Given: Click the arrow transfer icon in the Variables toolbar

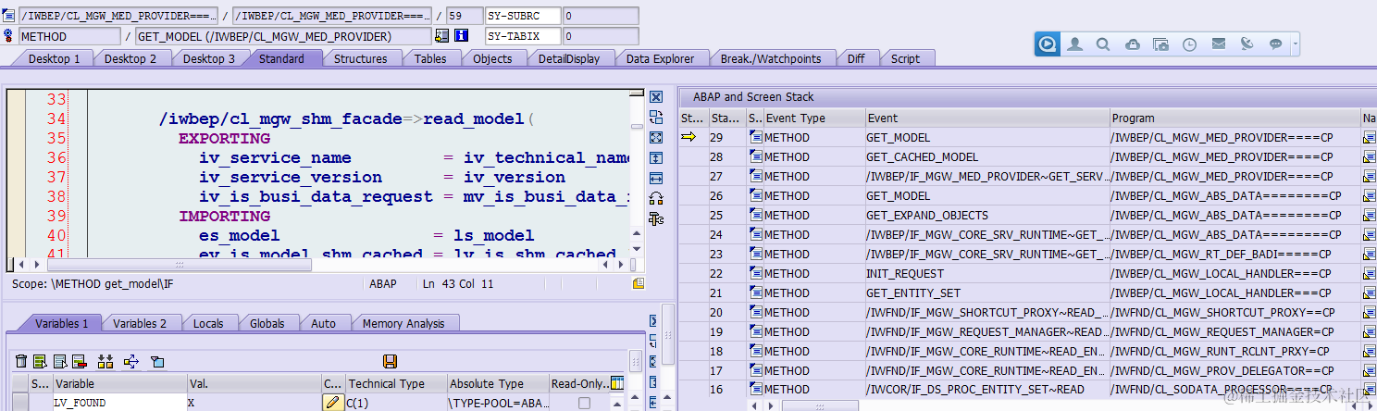Looking at the screenshot, I should pos(130,361).
